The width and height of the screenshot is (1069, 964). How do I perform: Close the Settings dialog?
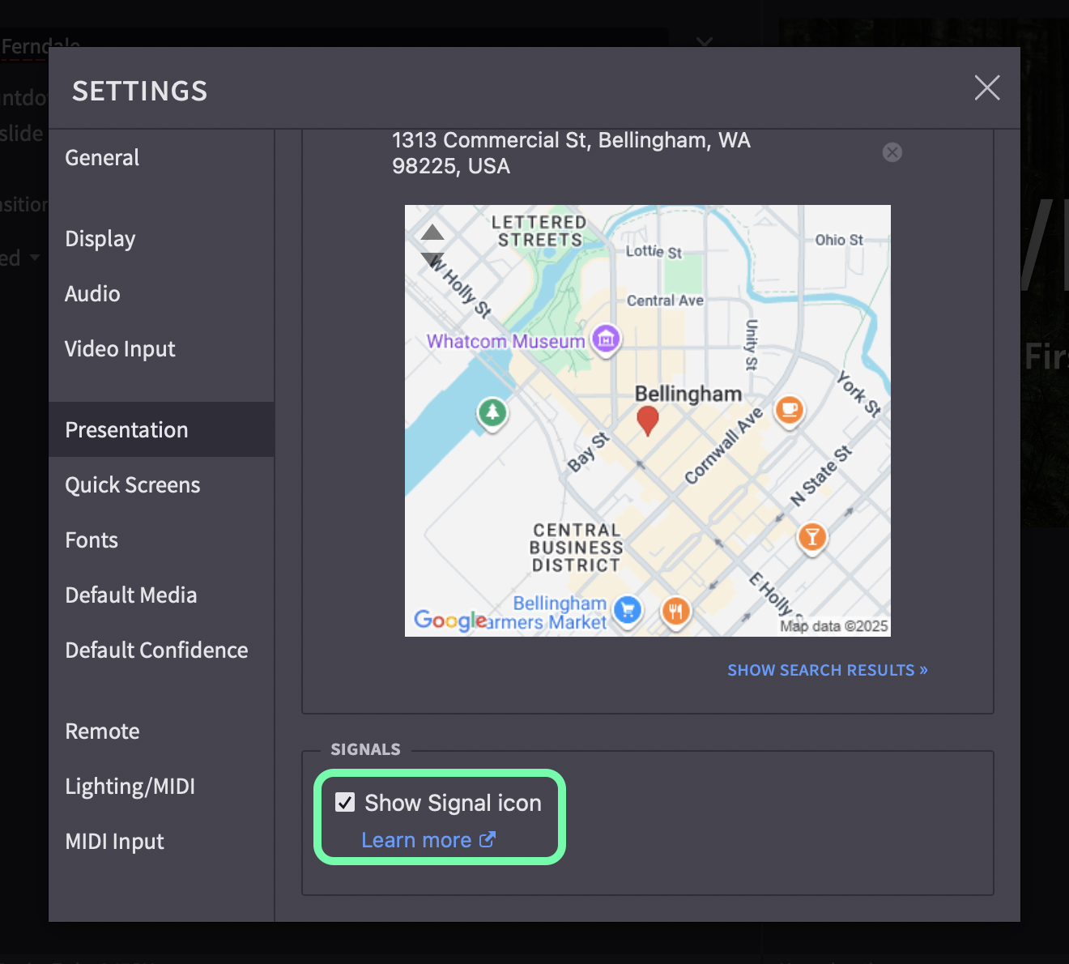click(987, 87)
